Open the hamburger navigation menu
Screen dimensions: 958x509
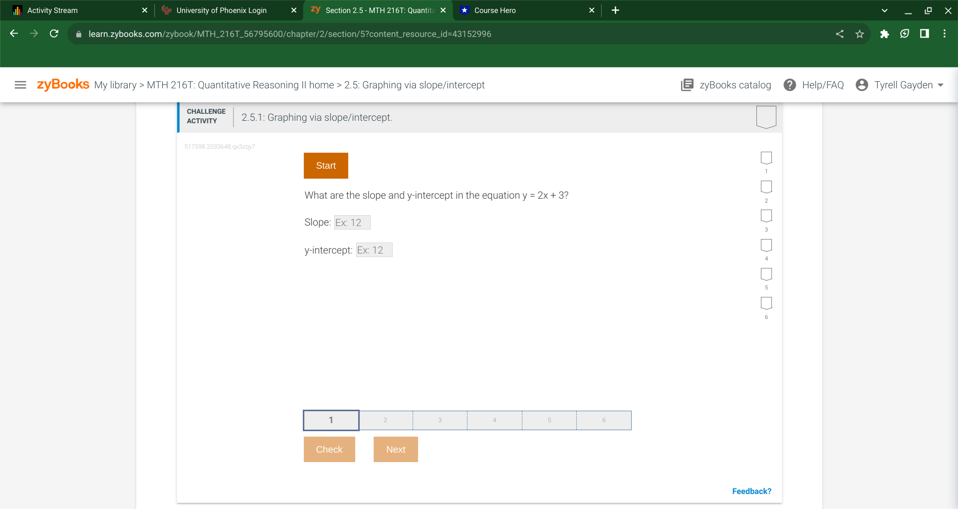(20, 85)
